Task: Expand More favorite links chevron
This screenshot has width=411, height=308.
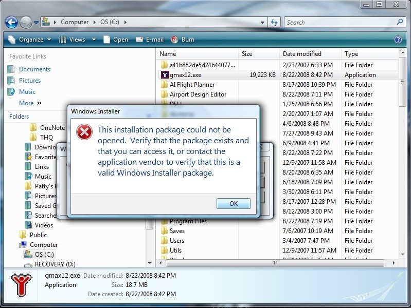Action: click(x=39, y=103)
